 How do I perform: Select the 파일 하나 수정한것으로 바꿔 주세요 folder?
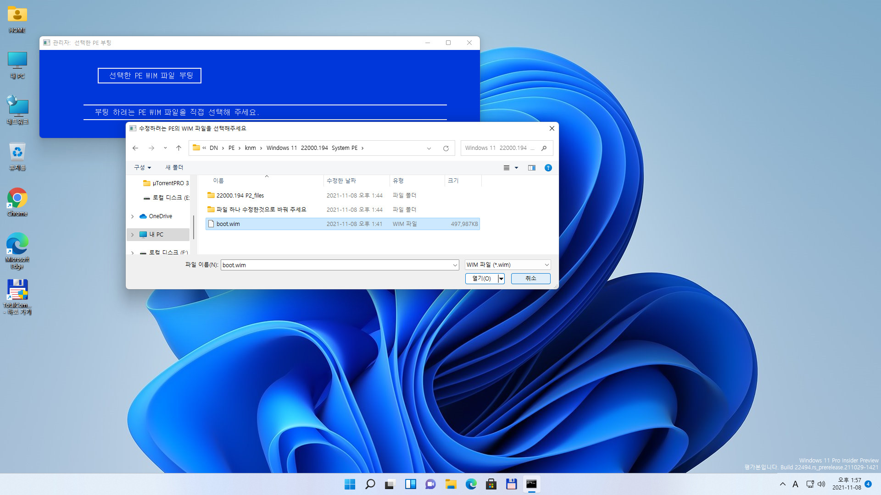coord(343,210)
